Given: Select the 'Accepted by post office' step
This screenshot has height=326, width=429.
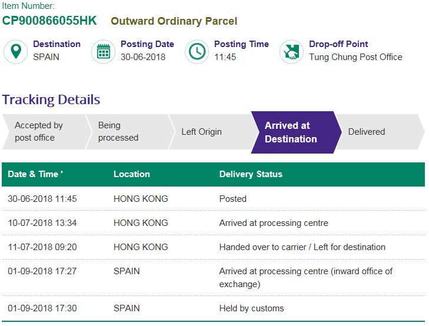Looking at the screenshot, I should point(39,132).
